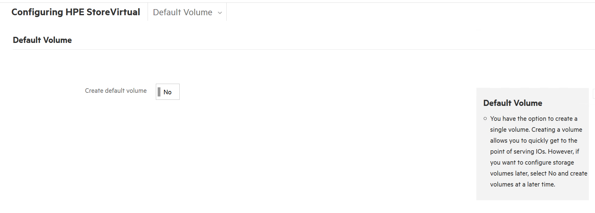Select the No text inside the toggle

tap(167, 92)
